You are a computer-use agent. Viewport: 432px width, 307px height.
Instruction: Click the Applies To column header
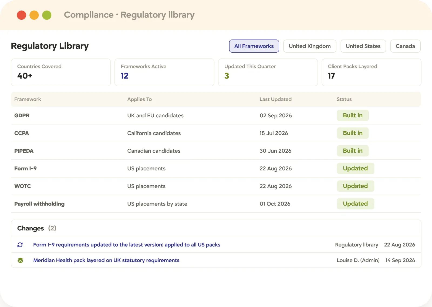pos(140,99)
